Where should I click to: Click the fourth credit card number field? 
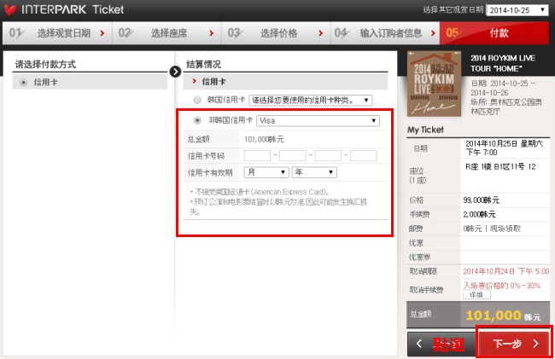(364, 155)
